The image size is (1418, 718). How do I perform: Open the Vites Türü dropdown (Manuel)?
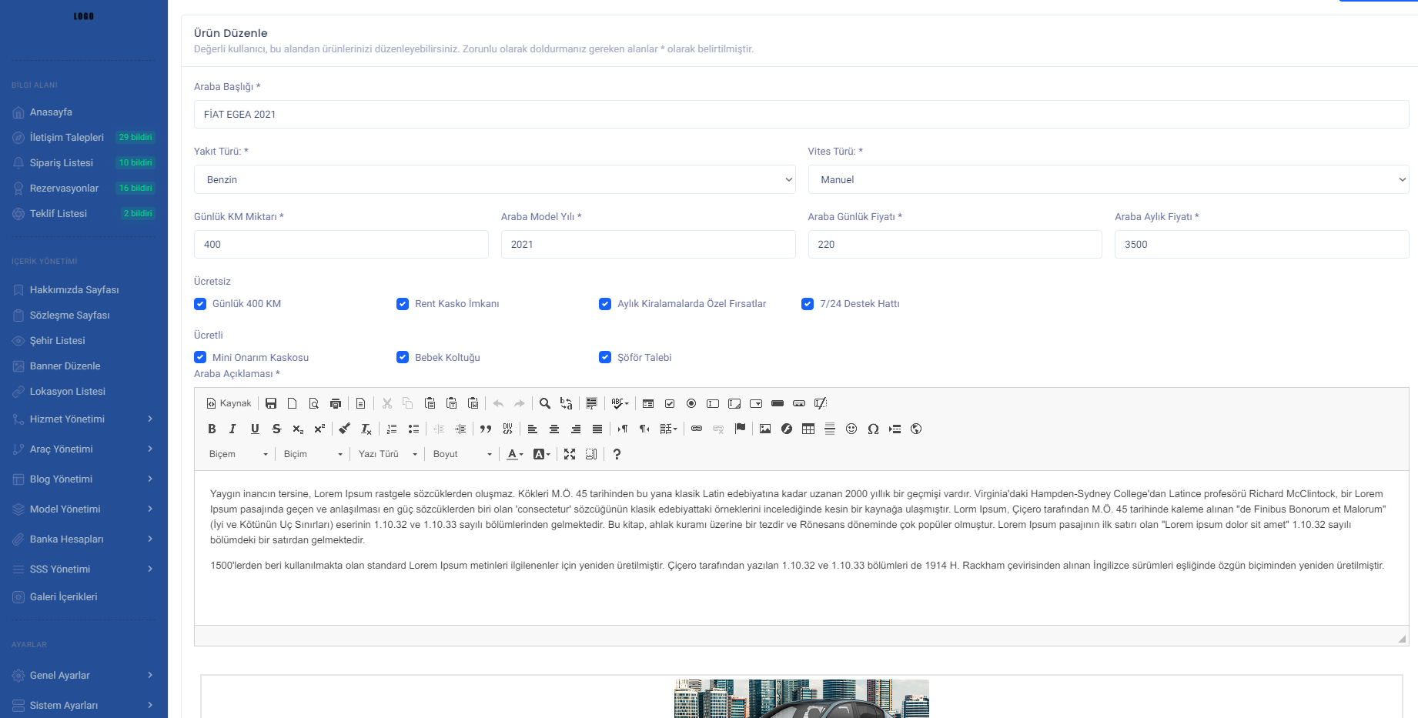coord(1109,179)
